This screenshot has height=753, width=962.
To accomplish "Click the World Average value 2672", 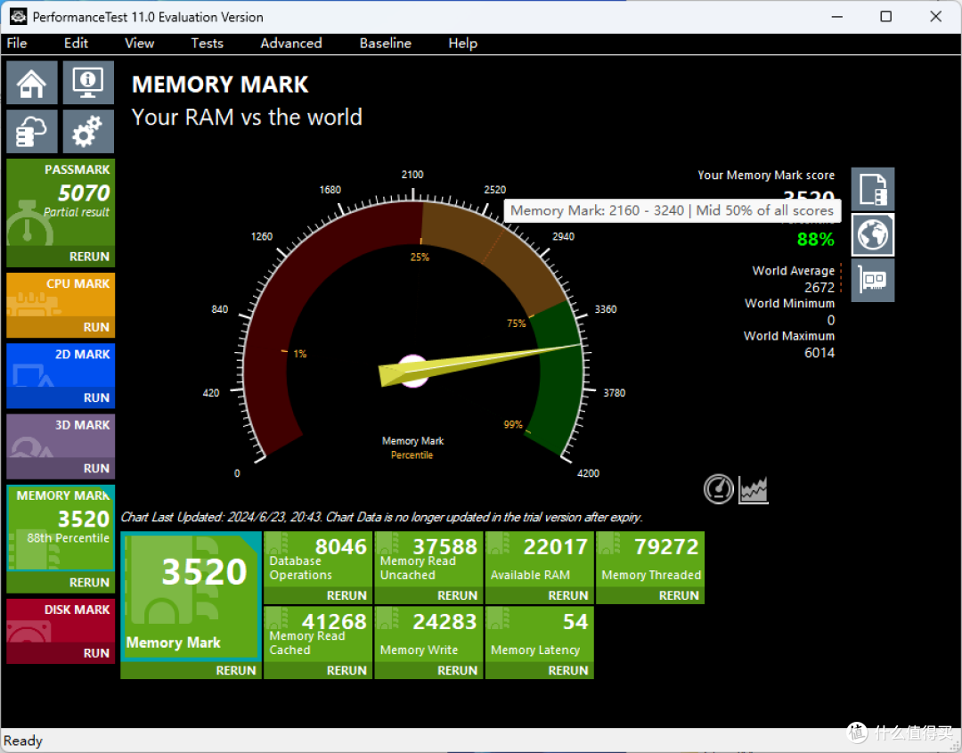I will (819, 287).
